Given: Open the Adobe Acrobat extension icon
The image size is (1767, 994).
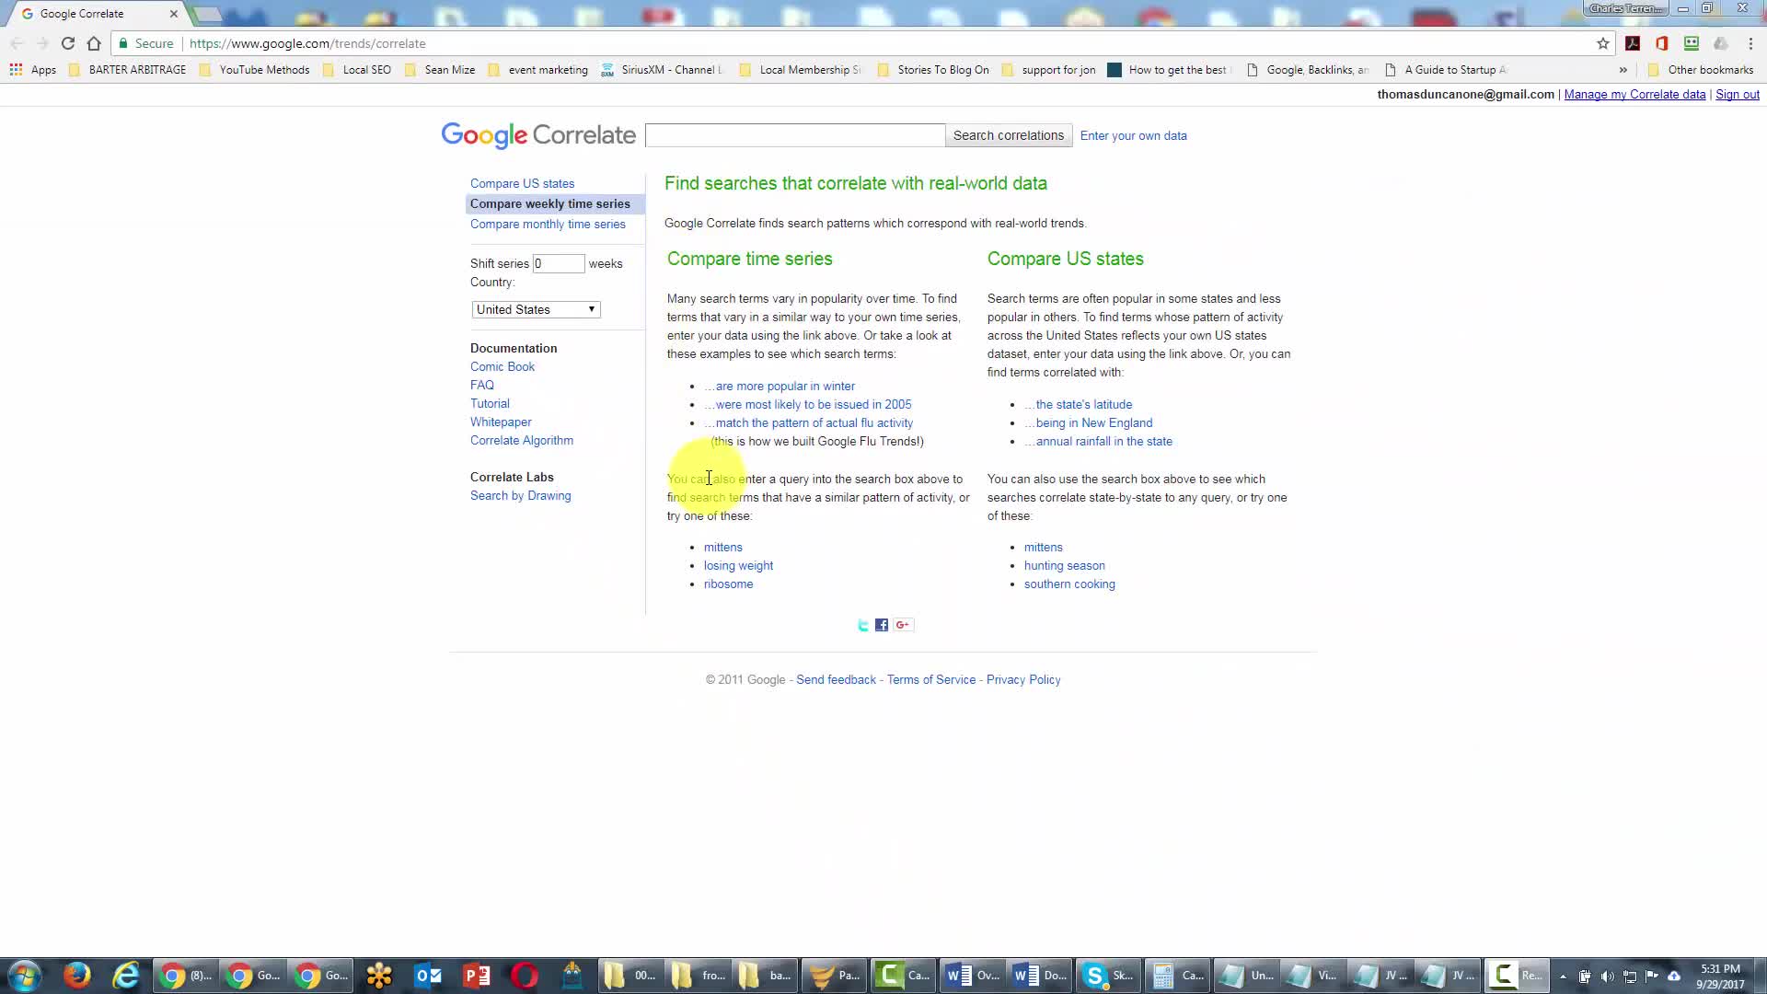Looking at the screenshot, I should [x=1633, y=43].
